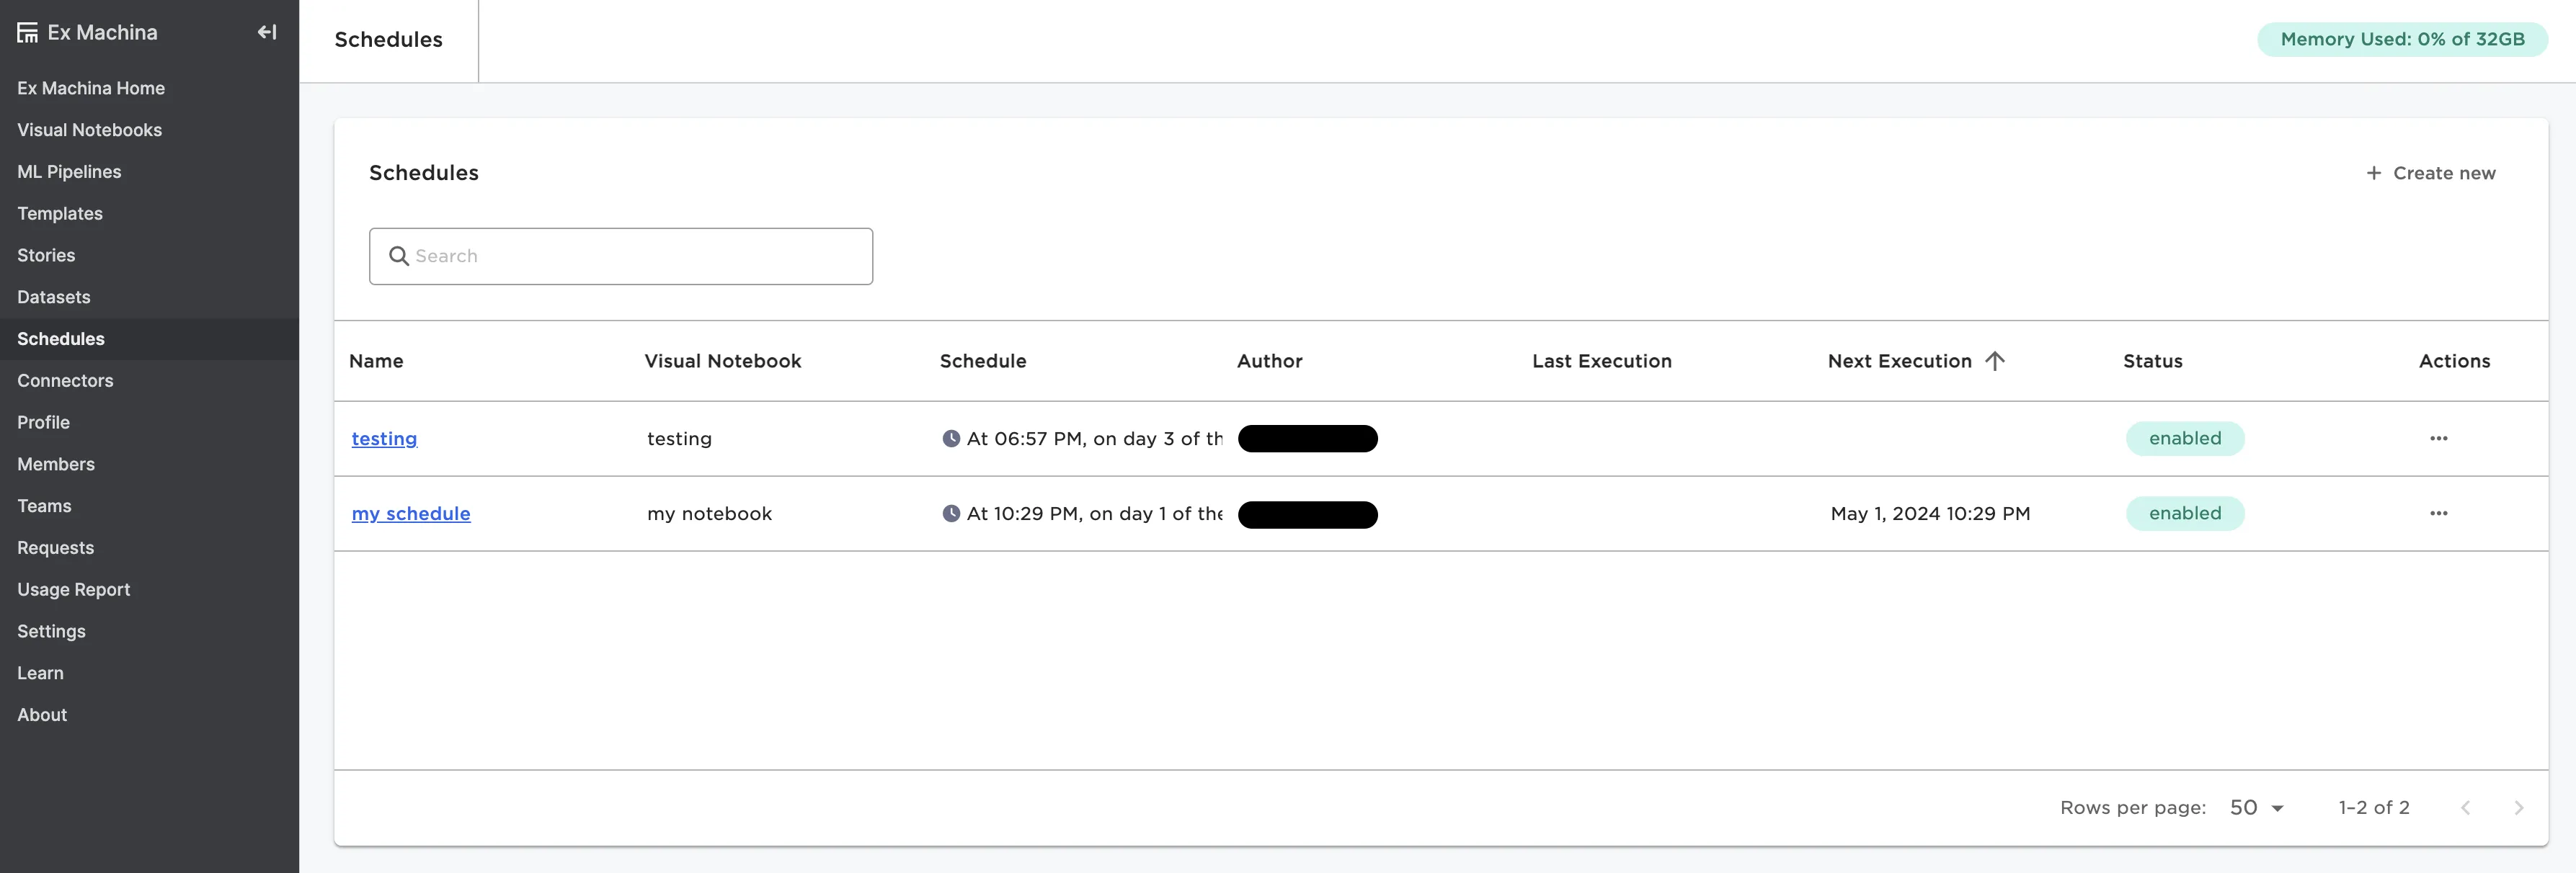Collapse the sidebar with arrow icon

click(267, 32)
